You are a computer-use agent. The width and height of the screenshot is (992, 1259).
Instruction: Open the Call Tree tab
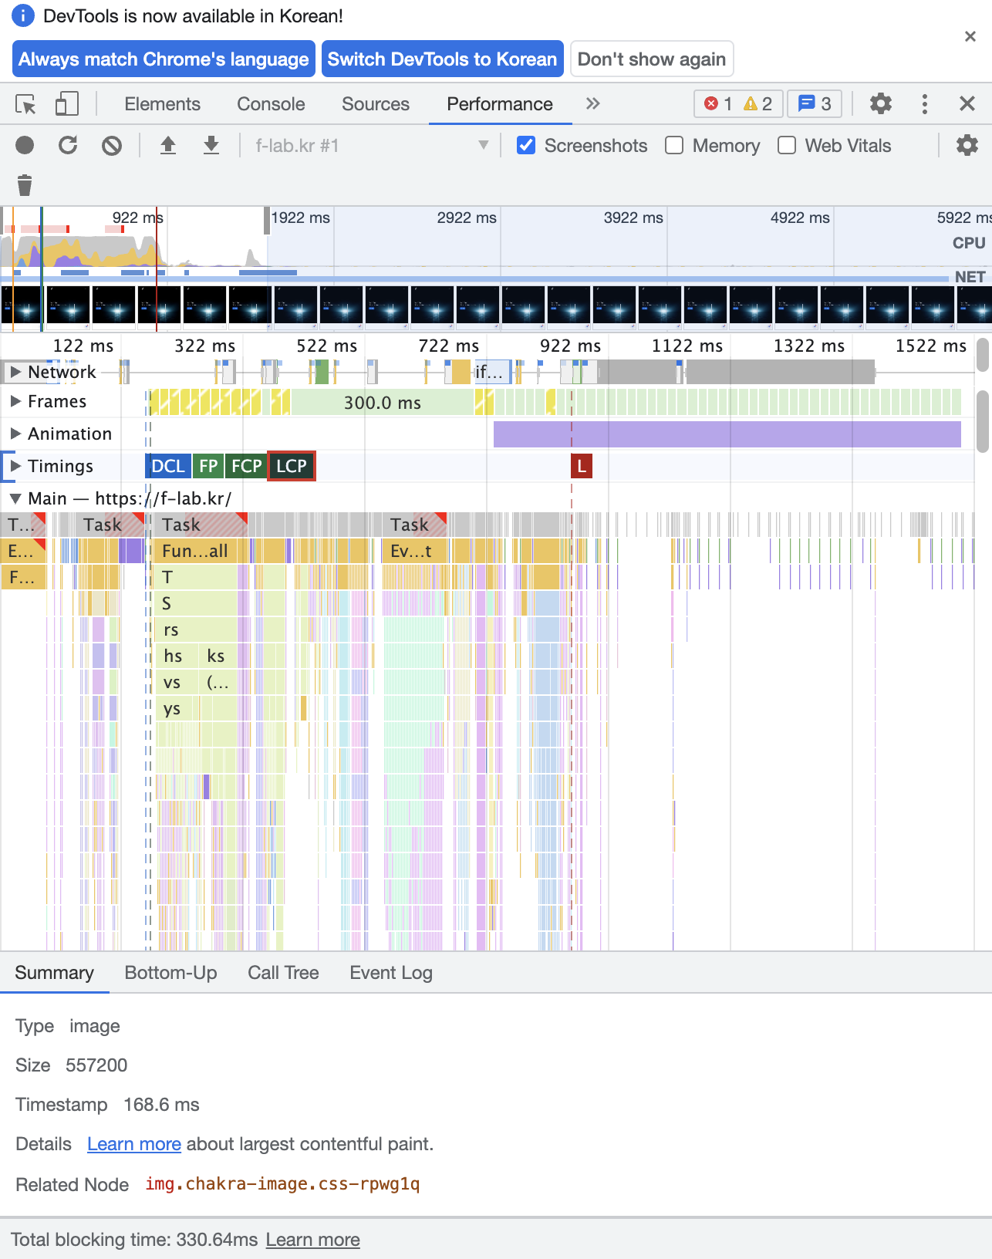pyautogui.click(x=283, y=973)
